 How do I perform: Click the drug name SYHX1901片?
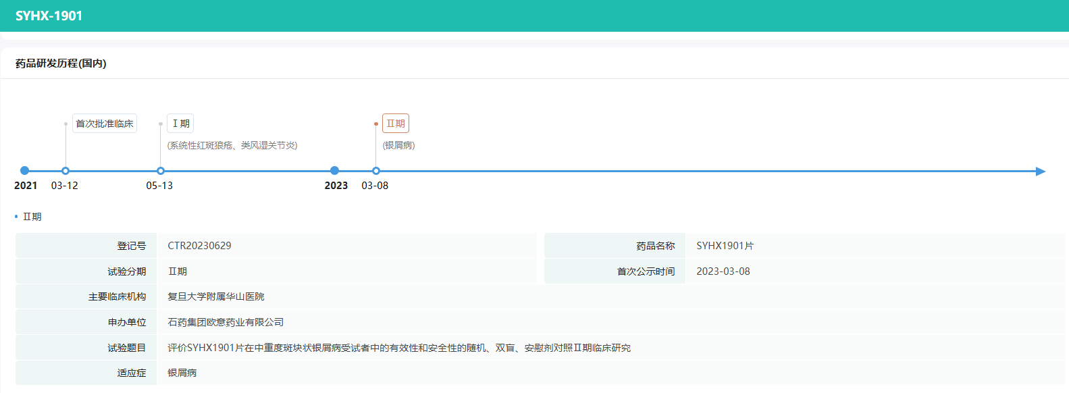point(725,246)
